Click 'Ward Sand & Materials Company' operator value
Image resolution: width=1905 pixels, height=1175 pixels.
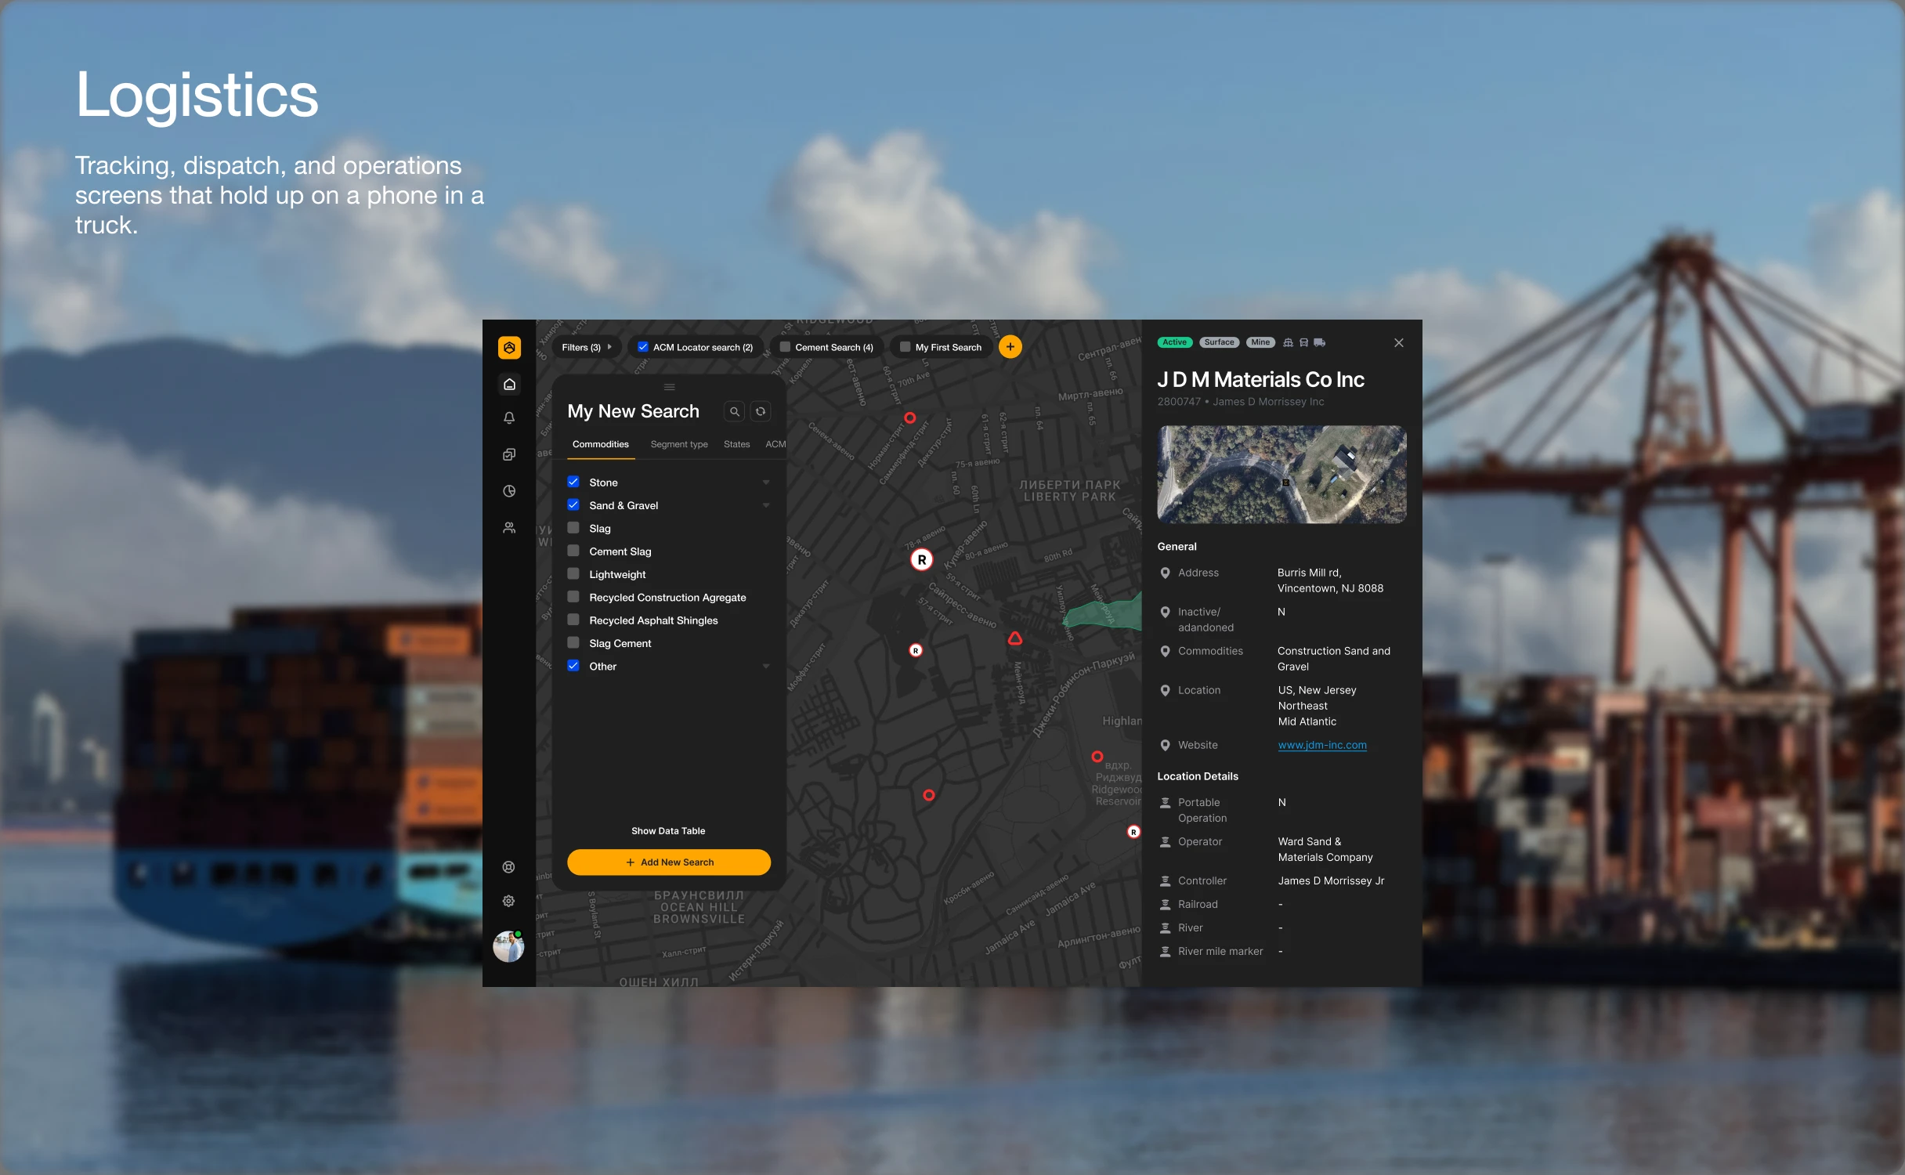point(1325,849)
